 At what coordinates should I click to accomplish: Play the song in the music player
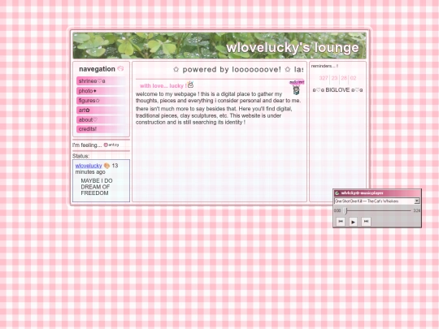pos(353,222)
